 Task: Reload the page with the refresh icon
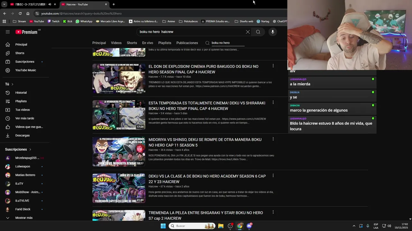(20, 13)
